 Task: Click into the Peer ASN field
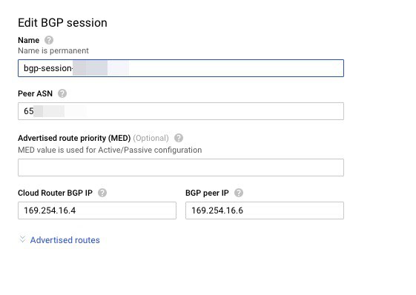tap(181, 111)
